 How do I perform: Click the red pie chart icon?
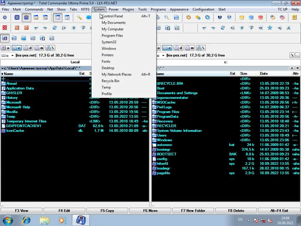(282, 17)
